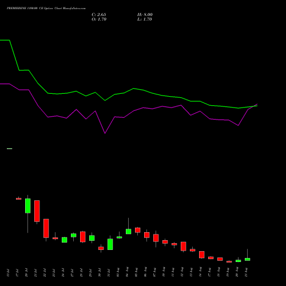Click the 03 Aug date axis label
Image resolution: width=286 pixels, height=286 pixels.
(118, 272)
